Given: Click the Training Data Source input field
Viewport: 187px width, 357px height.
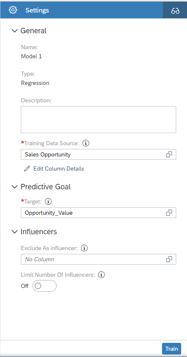Looking at the screenshot, I should [98, 155].
